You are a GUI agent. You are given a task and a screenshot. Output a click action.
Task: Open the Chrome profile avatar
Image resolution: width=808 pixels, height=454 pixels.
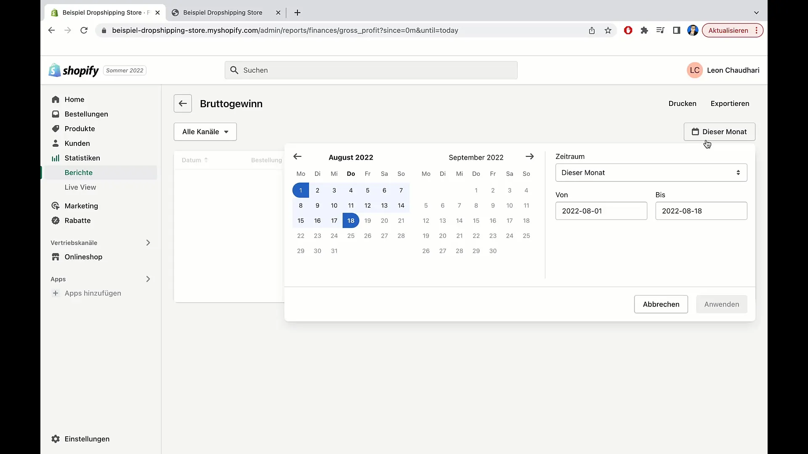click(693, 30)
